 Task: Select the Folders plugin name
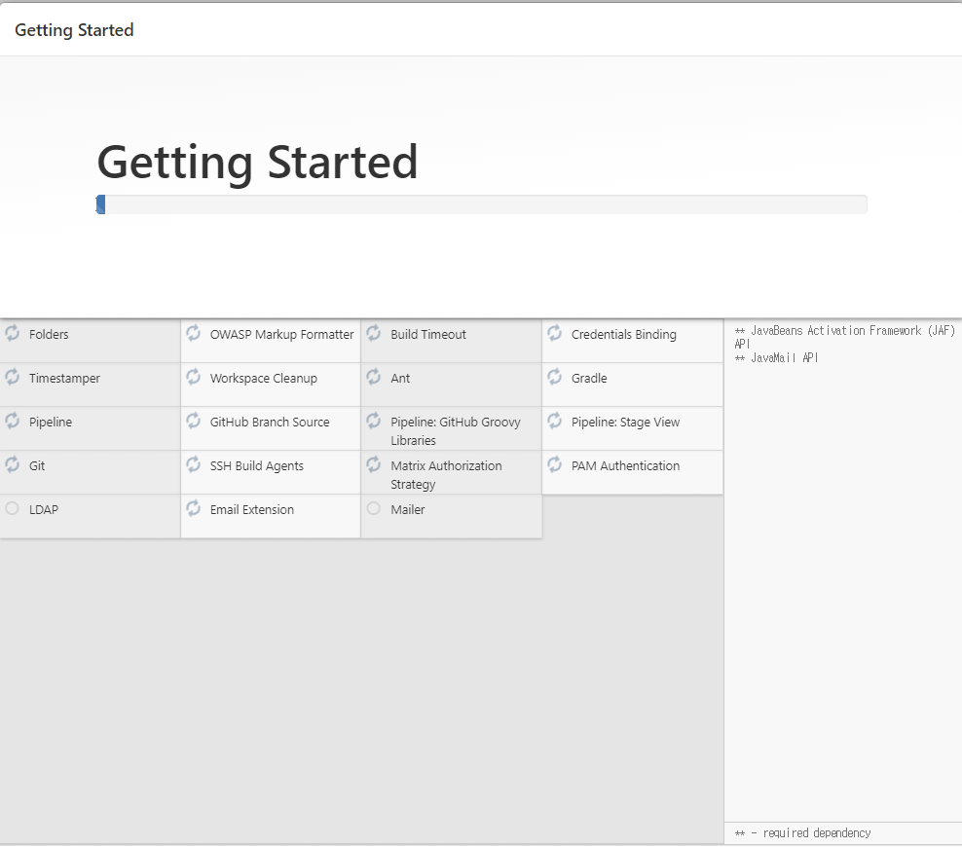tap(49, 334)
